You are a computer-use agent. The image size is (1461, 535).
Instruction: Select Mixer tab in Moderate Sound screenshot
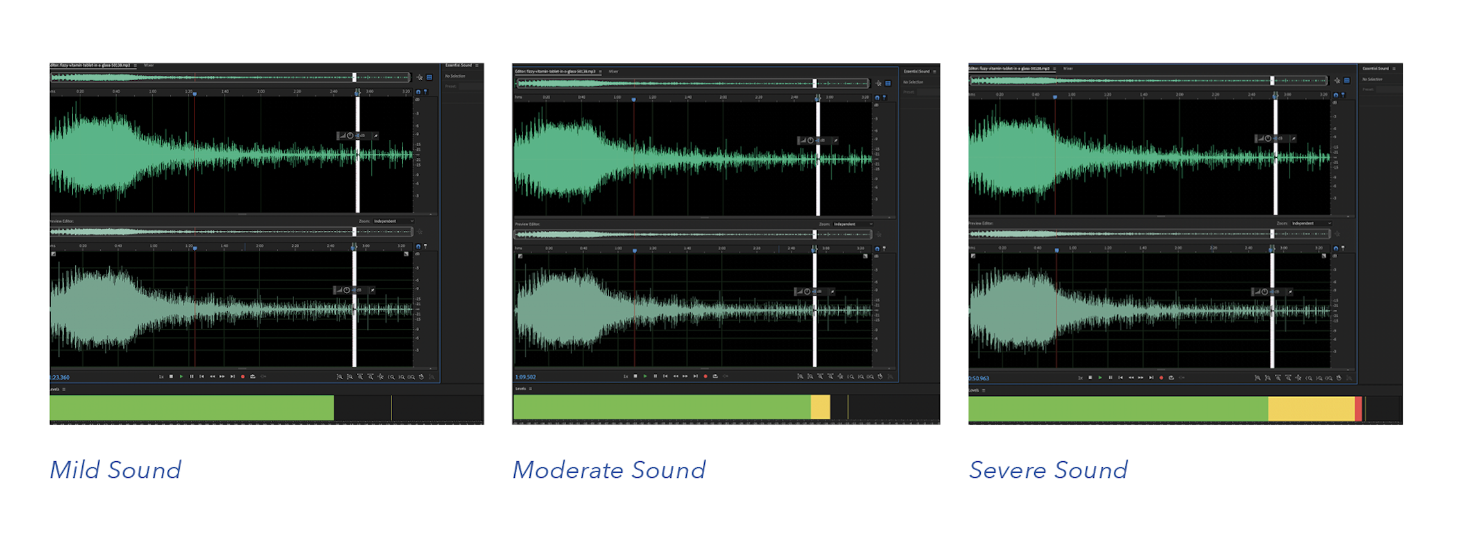614,71
